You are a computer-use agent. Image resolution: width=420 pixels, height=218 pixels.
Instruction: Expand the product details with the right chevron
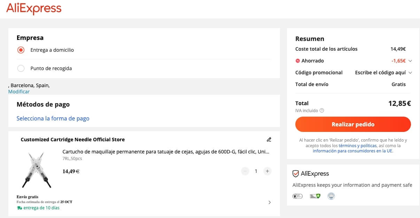pos(269,202)
